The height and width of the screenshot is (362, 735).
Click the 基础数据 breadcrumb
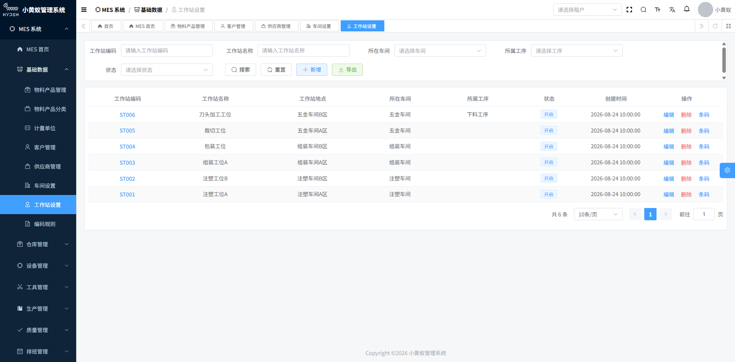pyautogui.click(x=148, y=10)
